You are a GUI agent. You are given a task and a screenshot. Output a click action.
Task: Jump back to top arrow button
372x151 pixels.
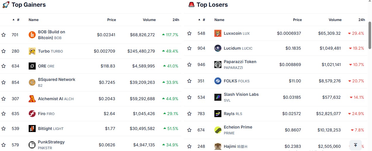(x=356, y=145)
